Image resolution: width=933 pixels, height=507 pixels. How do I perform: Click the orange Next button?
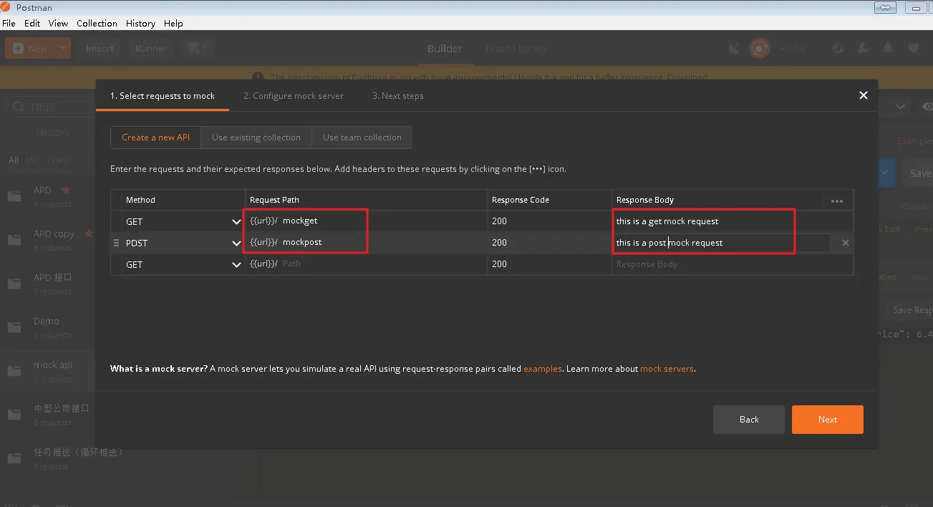tap(828, 420)
